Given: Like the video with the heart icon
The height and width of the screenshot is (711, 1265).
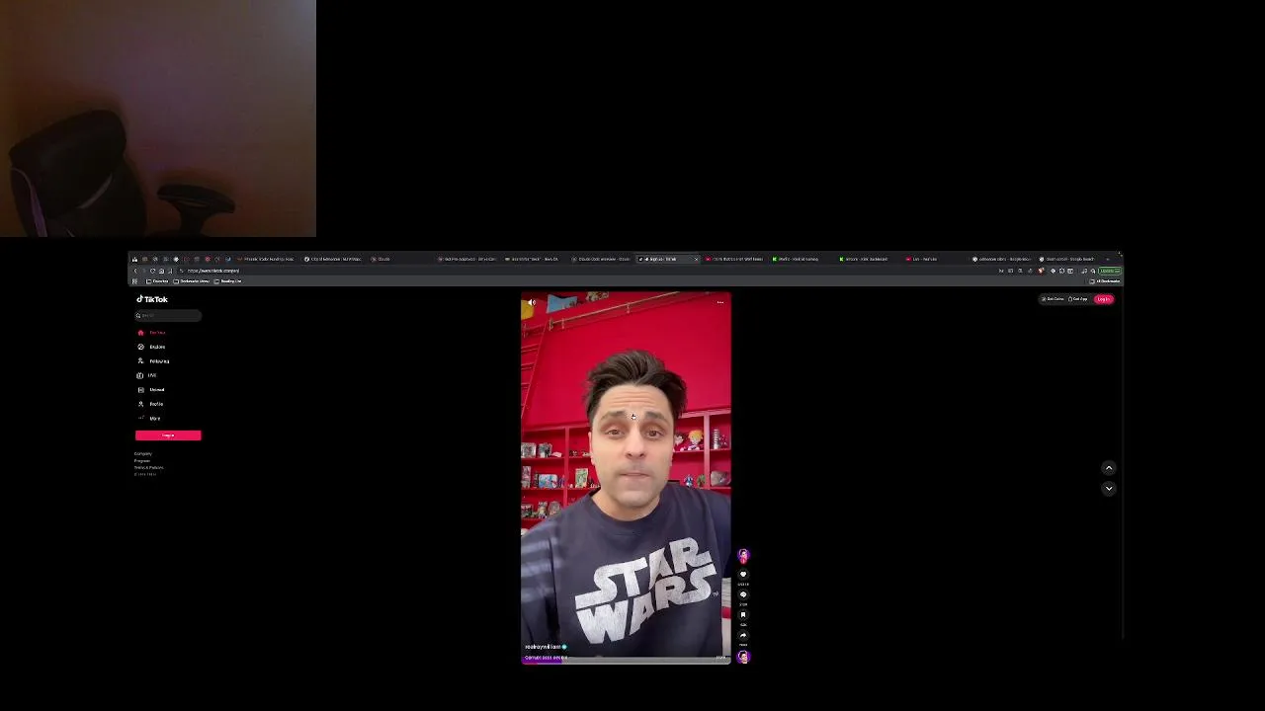Looking at the screenshot, I should coord(743,575).
